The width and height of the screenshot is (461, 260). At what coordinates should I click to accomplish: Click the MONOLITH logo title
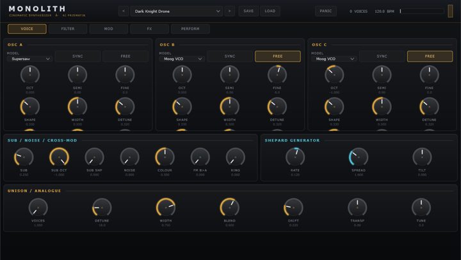37,8
